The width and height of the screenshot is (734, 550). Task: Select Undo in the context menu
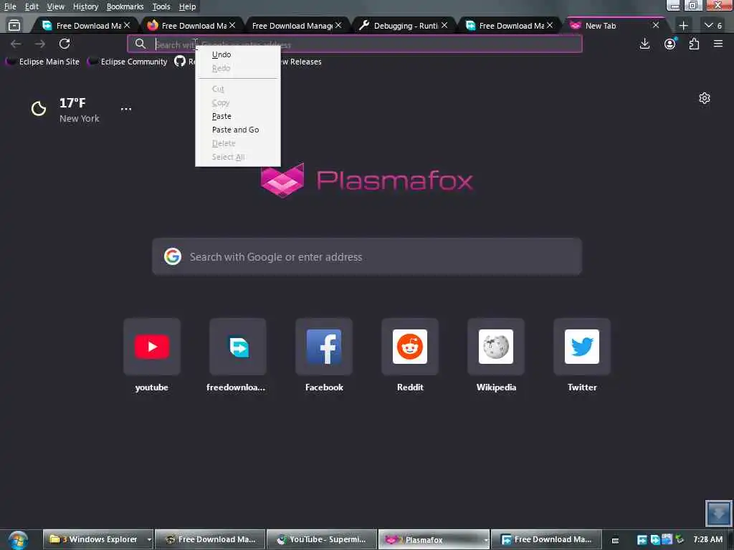pos(238,54)
